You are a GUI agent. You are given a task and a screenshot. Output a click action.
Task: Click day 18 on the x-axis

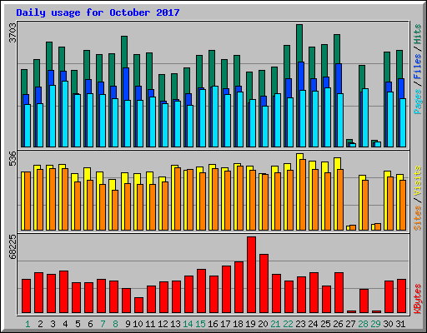pos(238,324)
